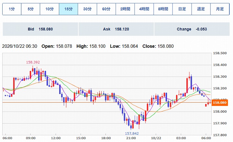Click the 03:00 time axis label
This screenshot has width=233, height=142.
181,138
